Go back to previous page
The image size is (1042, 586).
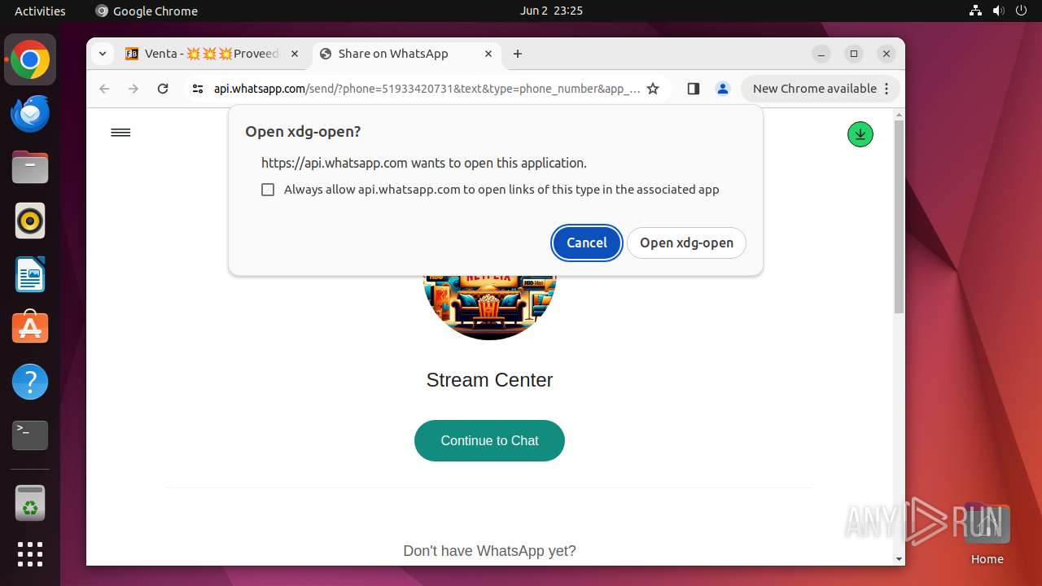click(x=104, y=89)
